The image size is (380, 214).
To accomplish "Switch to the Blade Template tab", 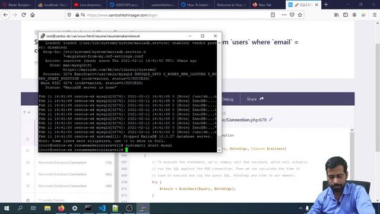I will click(17, 5).
